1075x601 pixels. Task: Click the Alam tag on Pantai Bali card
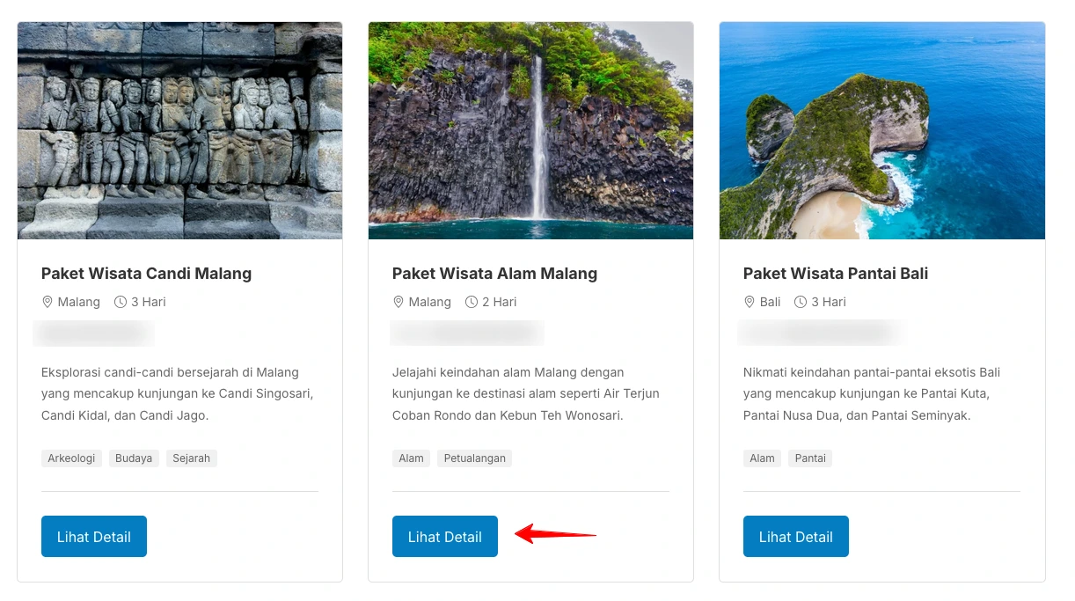coord(762,458)
